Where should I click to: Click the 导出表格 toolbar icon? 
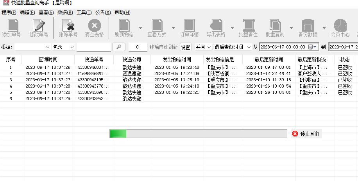click(216, 25)
